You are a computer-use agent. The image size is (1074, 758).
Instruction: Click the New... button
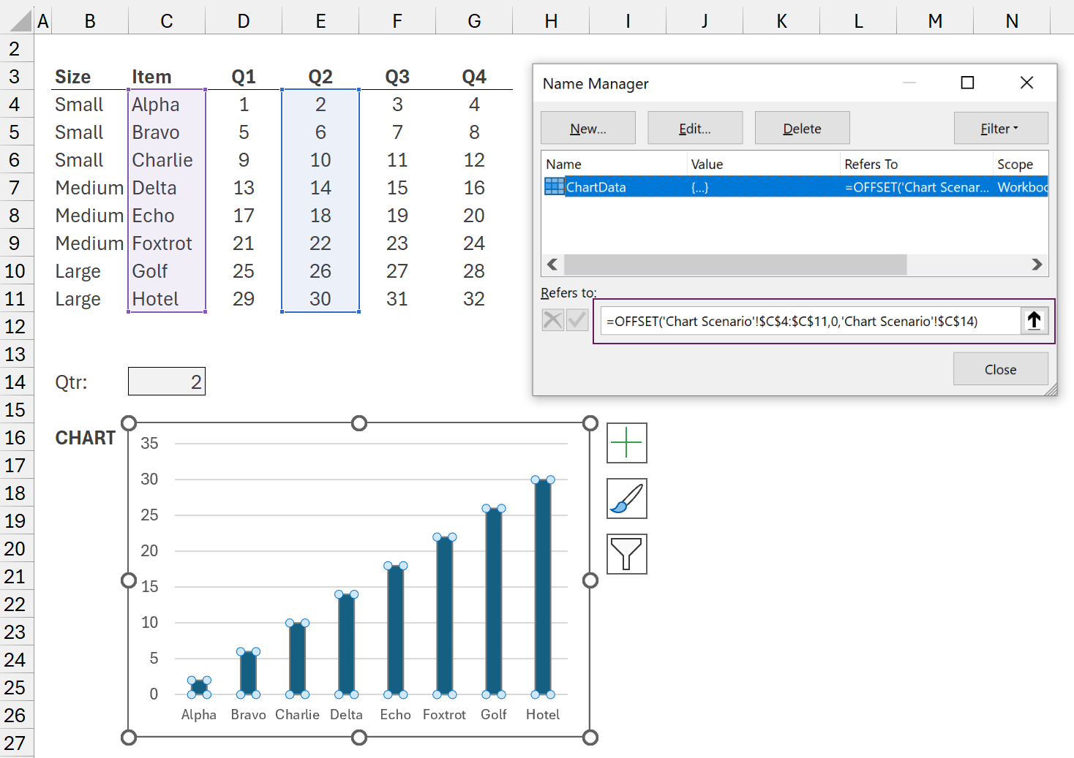(587, 129)
